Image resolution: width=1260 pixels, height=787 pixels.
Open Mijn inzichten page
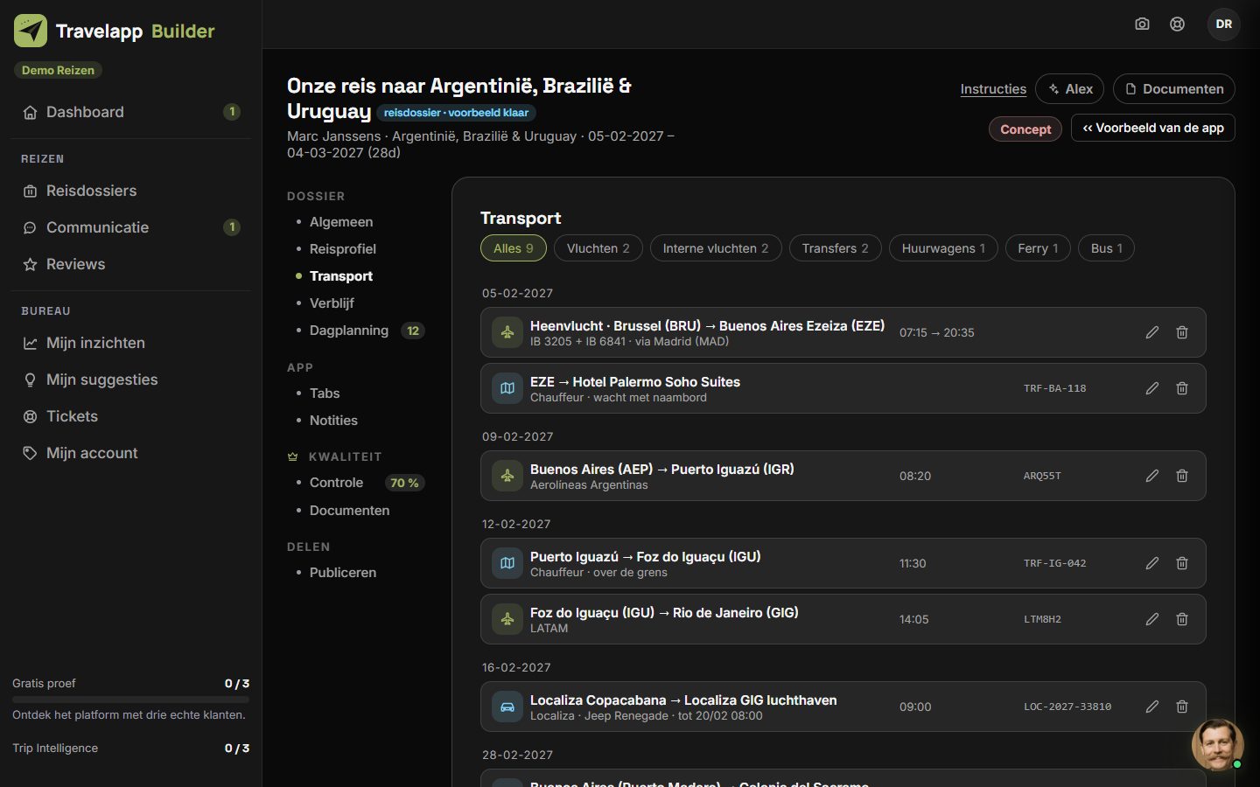pos(130,343)
